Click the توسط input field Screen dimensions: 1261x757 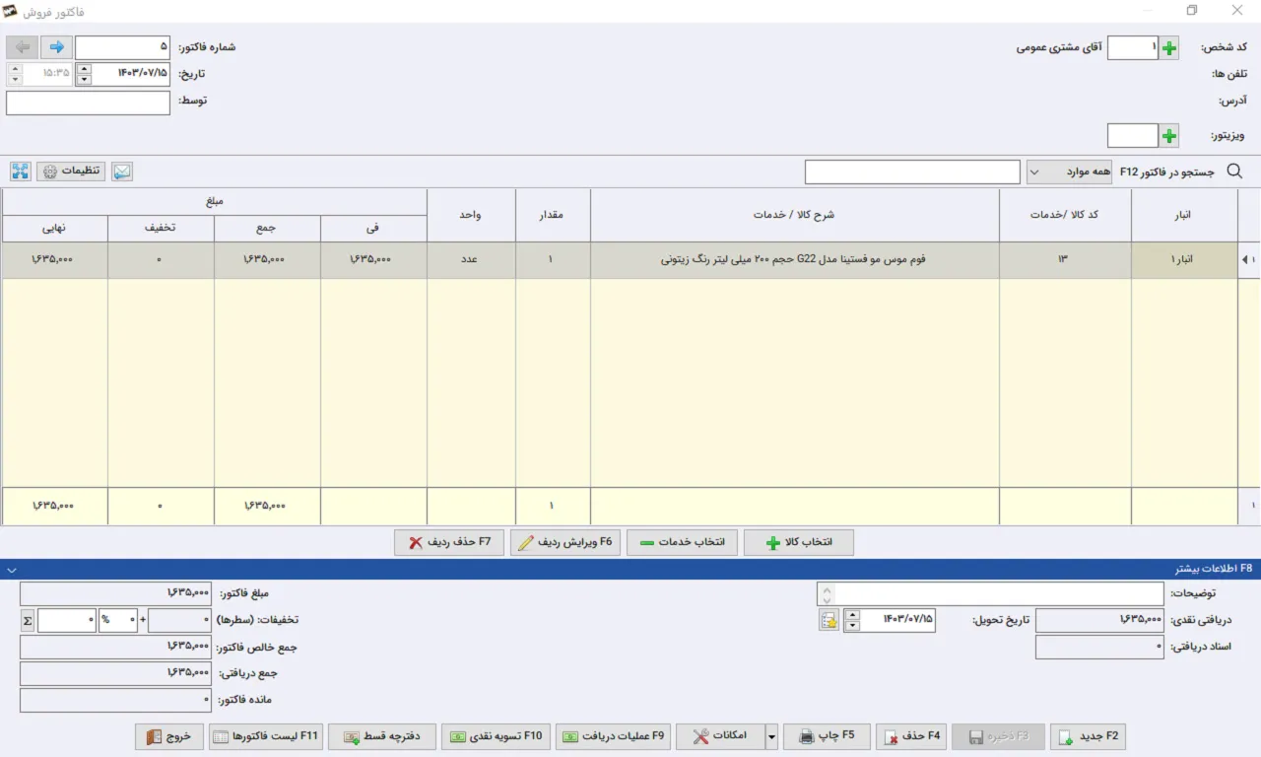click(x=88, y=103)
